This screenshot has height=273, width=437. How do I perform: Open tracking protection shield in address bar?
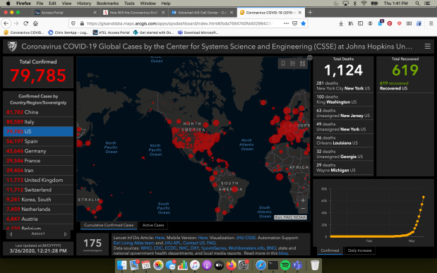(73, 23)
